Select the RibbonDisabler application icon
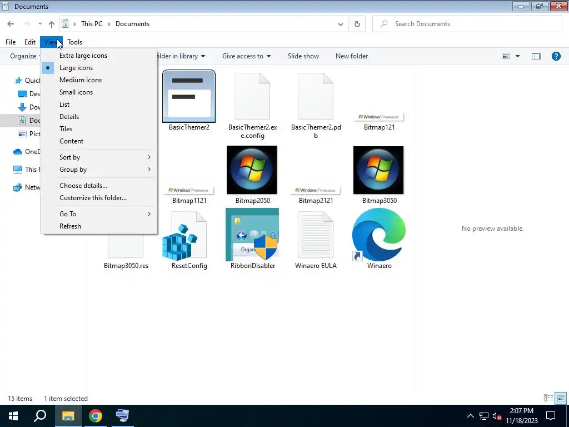The width and height of the screenshot is (569, 427). click(x=252, y=235)
